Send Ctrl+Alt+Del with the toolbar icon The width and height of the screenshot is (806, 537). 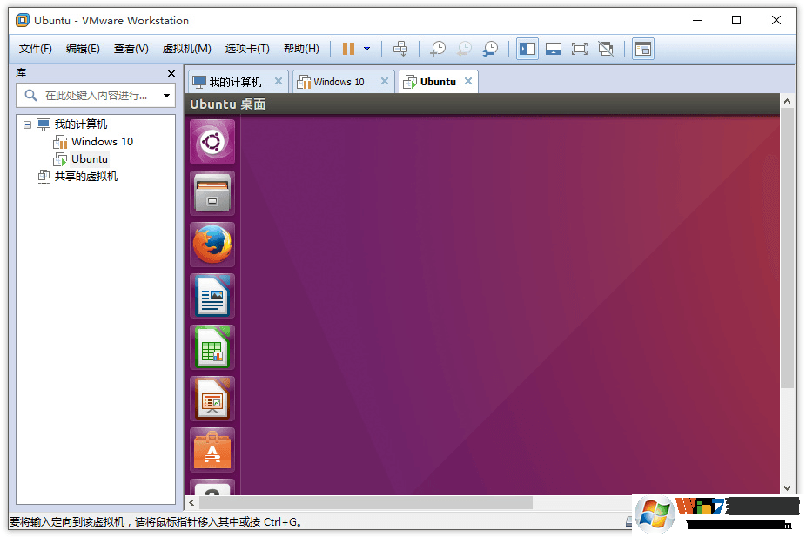401,48
